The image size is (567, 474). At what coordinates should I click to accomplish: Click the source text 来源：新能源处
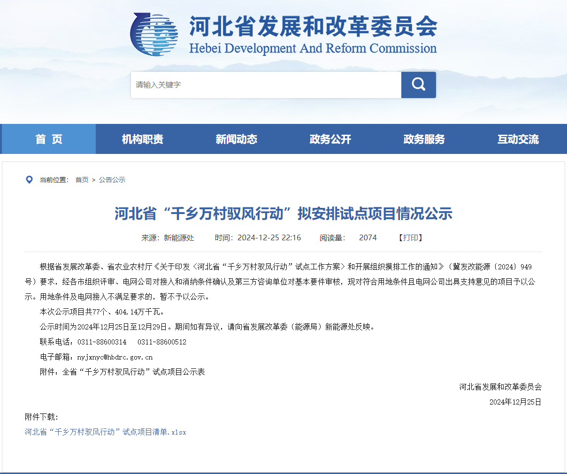(x=168, y=238)
